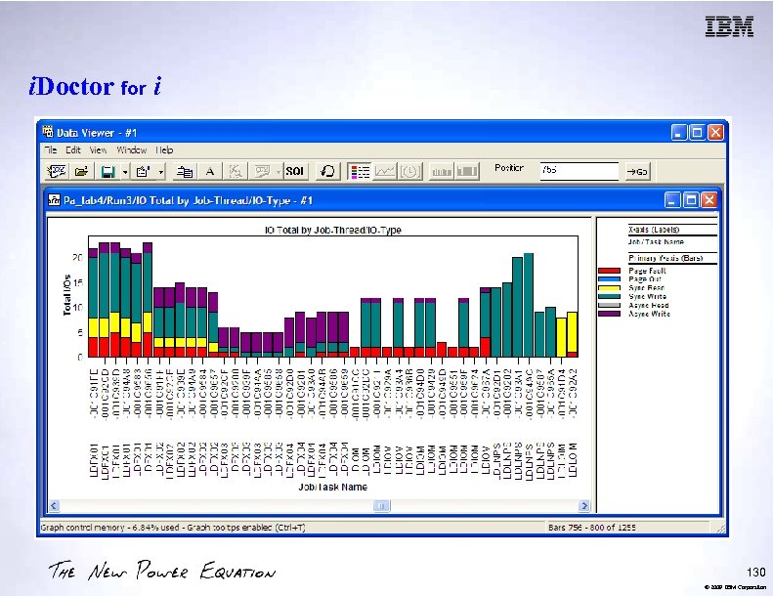Click the red Page Fault legend swatch

coord(609,271)
